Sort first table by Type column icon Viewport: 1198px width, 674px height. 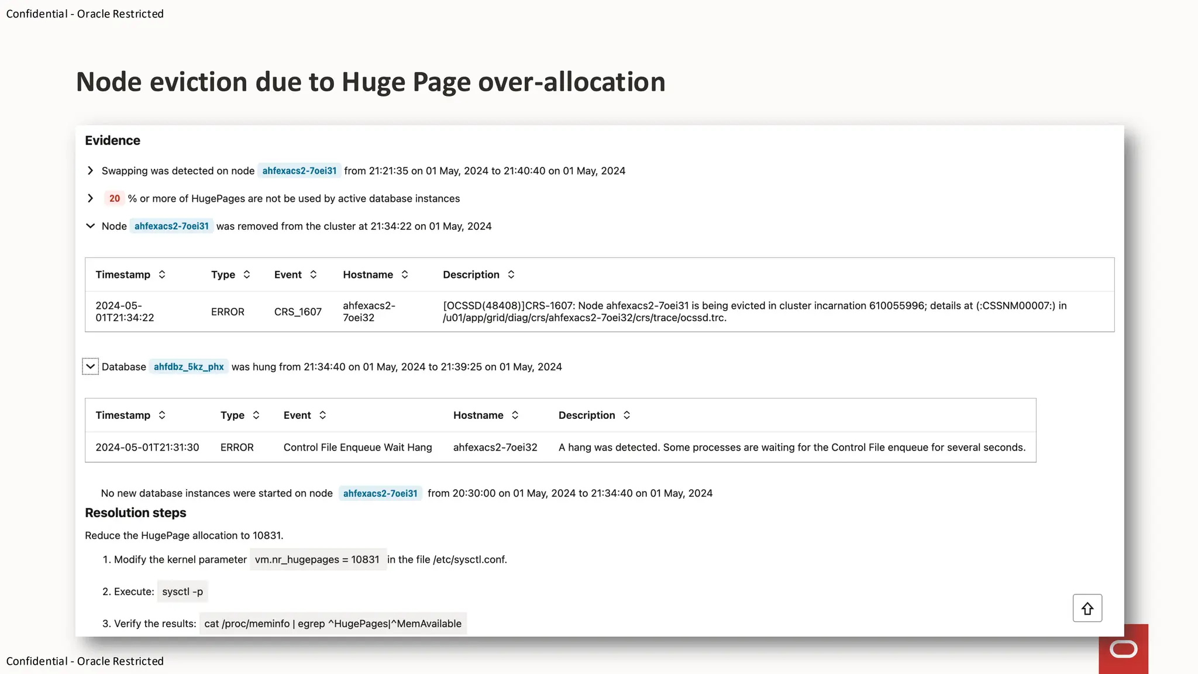[x=247, y=274]
